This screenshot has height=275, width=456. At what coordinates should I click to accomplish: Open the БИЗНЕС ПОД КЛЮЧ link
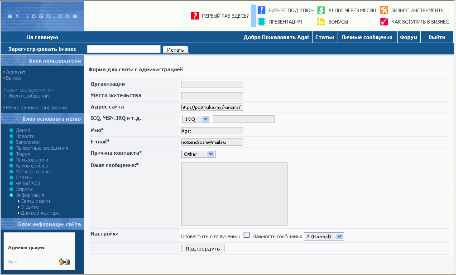pos(291,10)
